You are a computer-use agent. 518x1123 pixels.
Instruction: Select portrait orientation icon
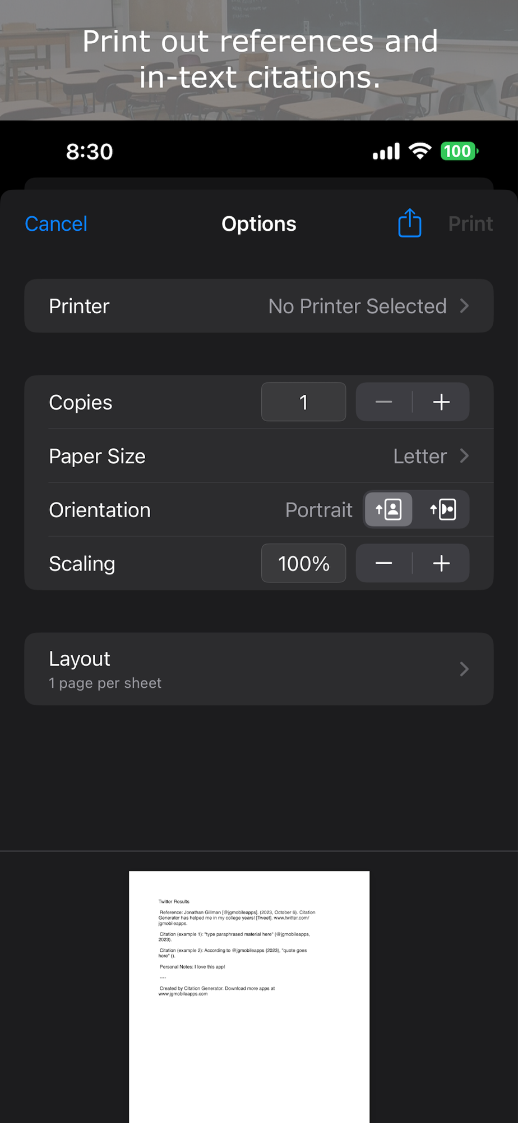[388, 510]
